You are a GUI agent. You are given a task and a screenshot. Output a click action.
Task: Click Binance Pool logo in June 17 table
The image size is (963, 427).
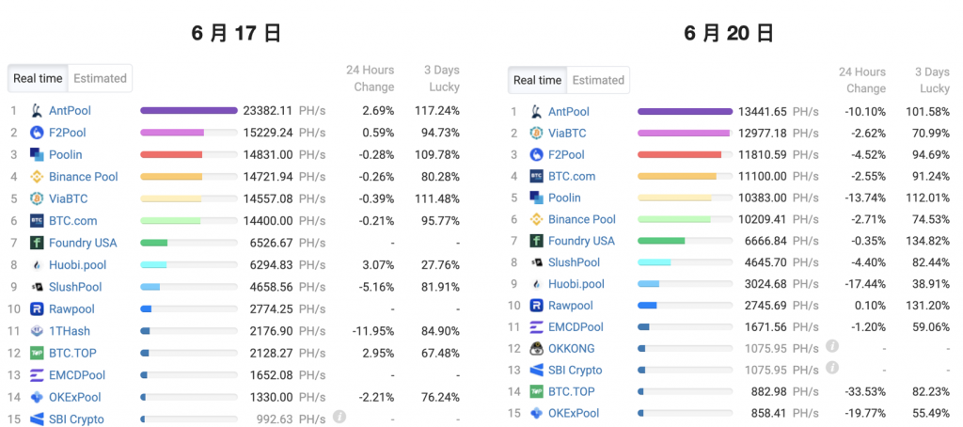[x=38, y=177]
